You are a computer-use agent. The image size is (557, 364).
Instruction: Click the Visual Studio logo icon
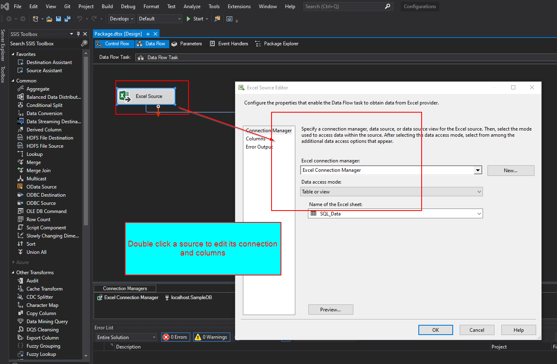5,7
